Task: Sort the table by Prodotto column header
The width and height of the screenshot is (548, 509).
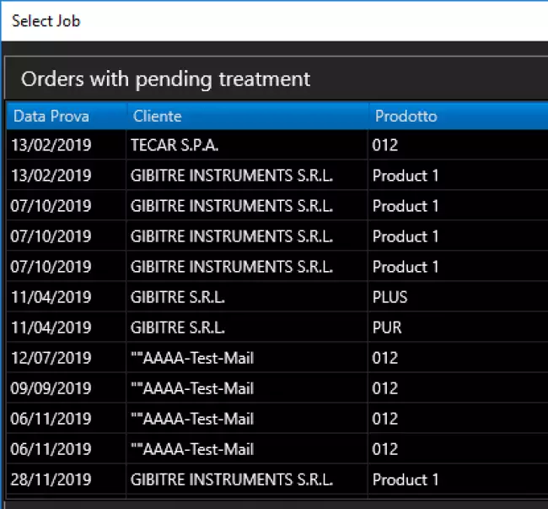Action: [406, 116]
